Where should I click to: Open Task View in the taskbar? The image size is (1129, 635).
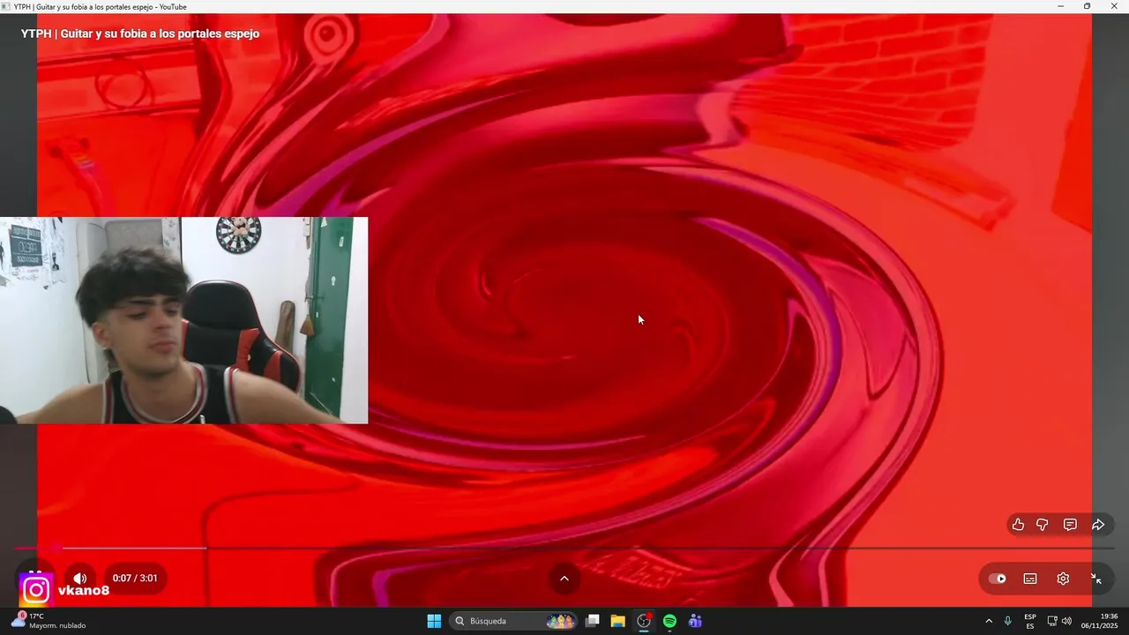(x=593, y=621)
